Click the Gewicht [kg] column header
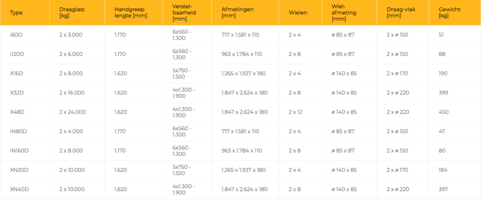 [455, 13]
